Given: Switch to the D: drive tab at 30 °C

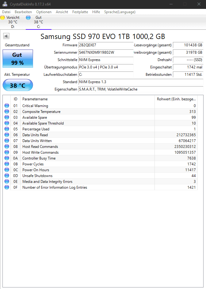Looking at the screenshot, I should coord(13,22).
